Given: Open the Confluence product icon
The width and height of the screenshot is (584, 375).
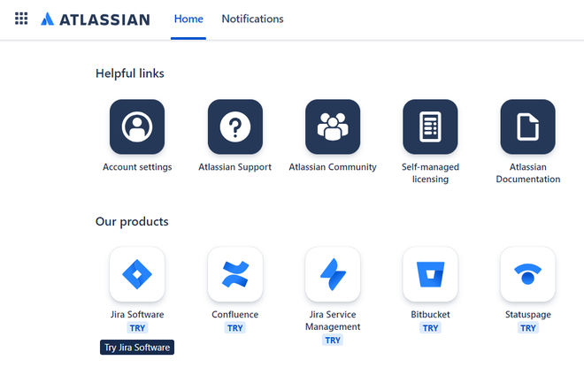Looking at the screenshot, I should pyautogui.click(x=235, y=274).
